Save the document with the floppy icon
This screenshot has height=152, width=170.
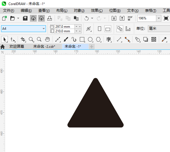(25, 18)
